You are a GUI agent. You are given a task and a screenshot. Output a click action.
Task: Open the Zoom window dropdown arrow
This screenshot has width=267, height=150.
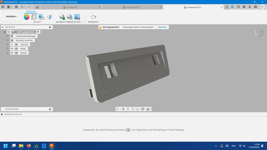coord(140,109)
